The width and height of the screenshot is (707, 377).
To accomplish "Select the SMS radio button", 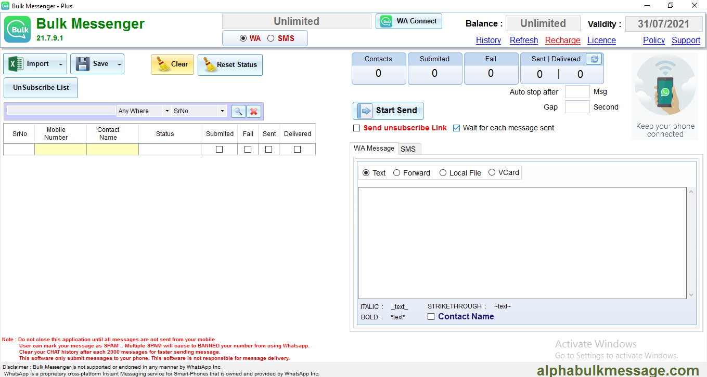I will point(271,38).
